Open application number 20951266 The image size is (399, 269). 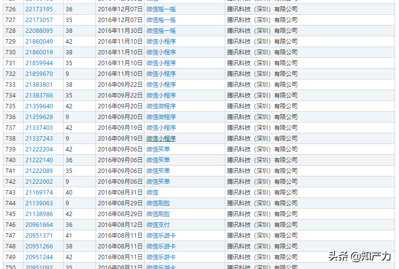tap(39, 246)
